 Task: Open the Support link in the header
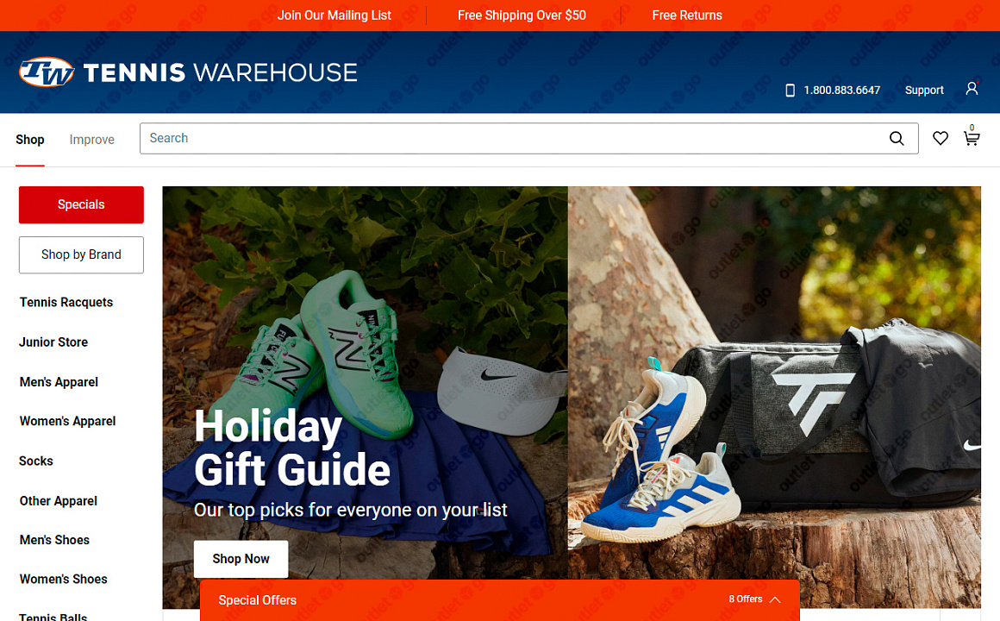coord(924,90)
